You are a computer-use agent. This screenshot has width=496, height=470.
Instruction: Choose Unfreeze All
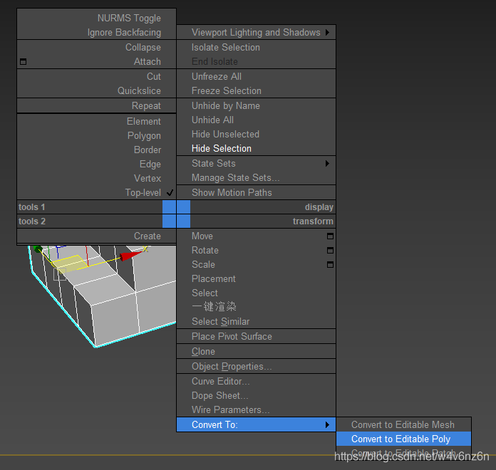(217, 76)
